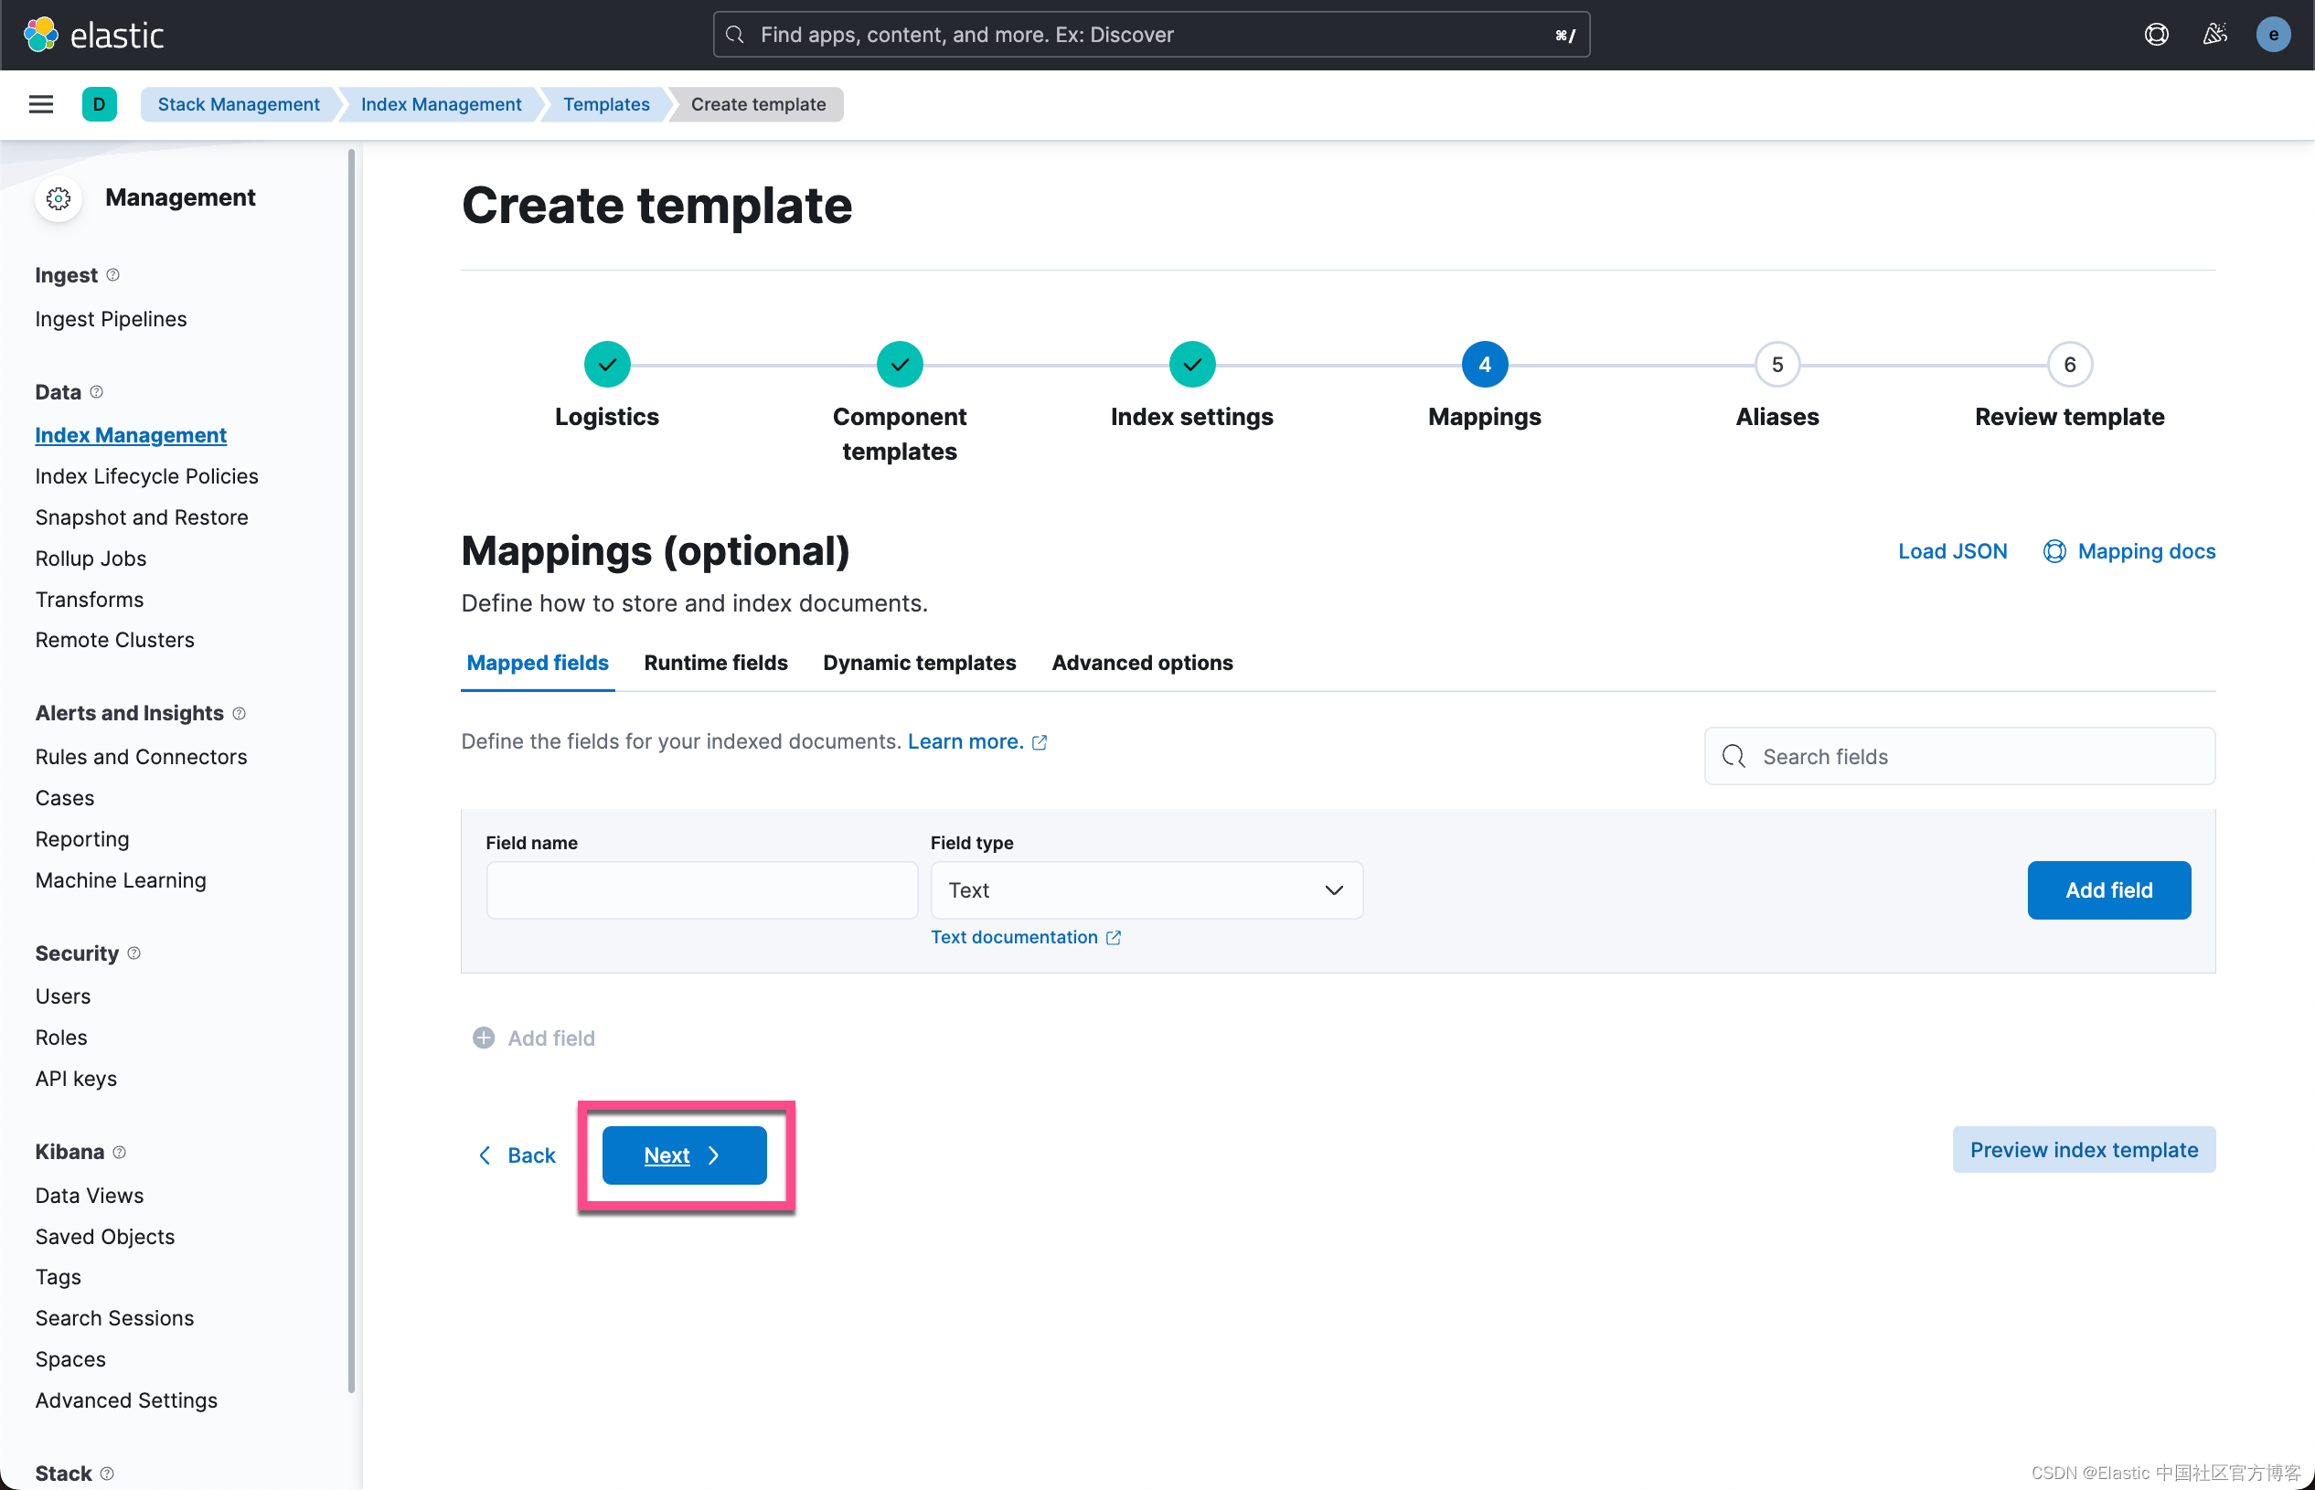Go to completed Logistics step

607,365
